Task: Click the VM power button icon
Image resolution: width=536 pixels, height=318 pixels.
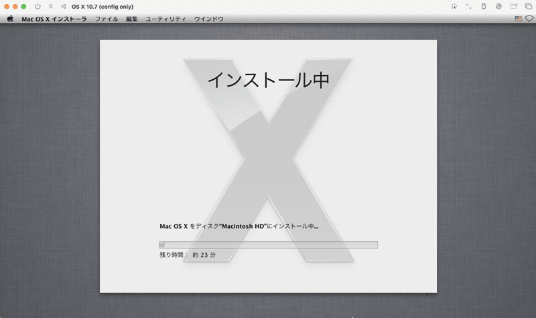Action: [38, 7]
